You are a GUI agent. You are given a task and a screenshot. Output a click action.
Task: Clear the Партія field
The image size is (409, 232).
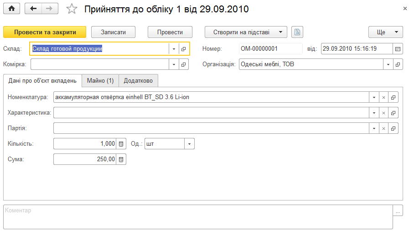coord(383,128)
